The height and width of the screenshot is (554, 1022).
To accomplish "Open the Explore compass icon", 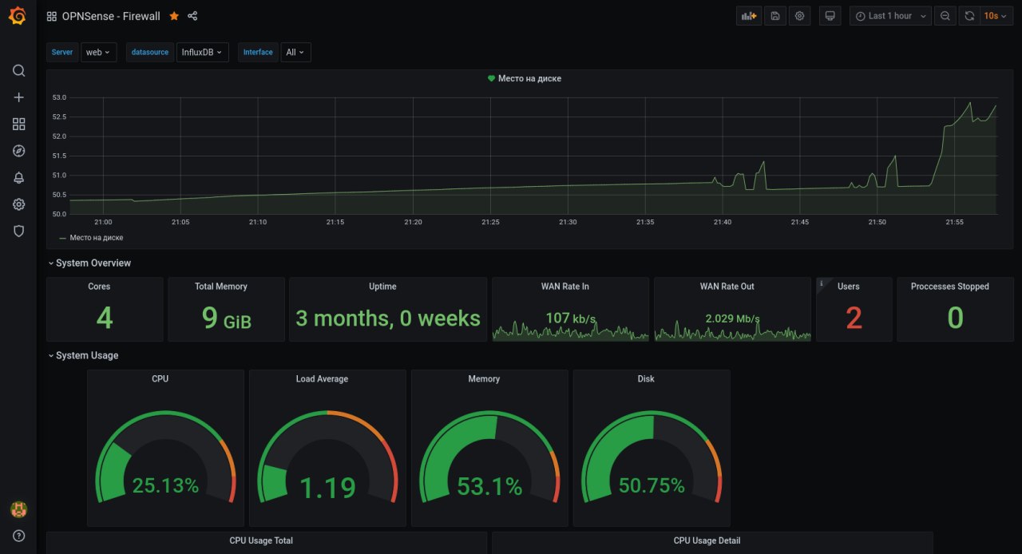I will tap(18, 151).
